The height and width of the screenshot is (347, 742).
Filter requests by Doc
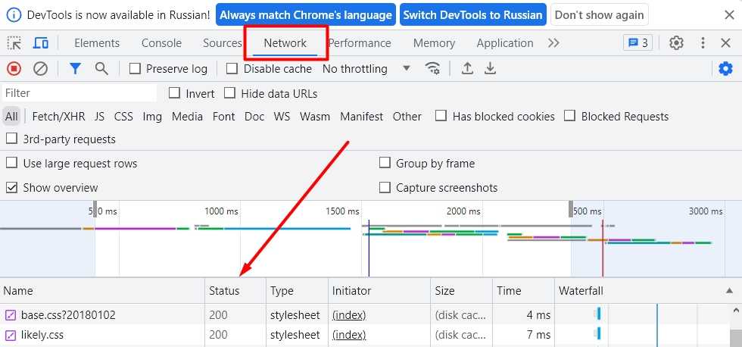pyautogui.click(x=254, y=117)
